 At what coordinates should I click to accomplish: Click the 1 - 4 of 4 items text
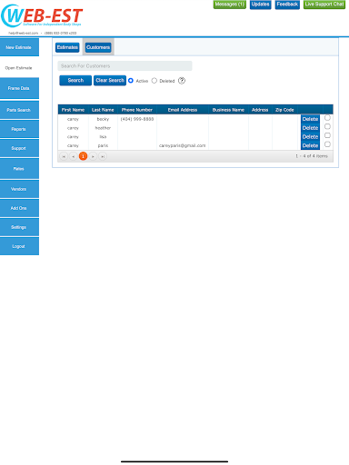pyautogui.click(x=312, y=156)
